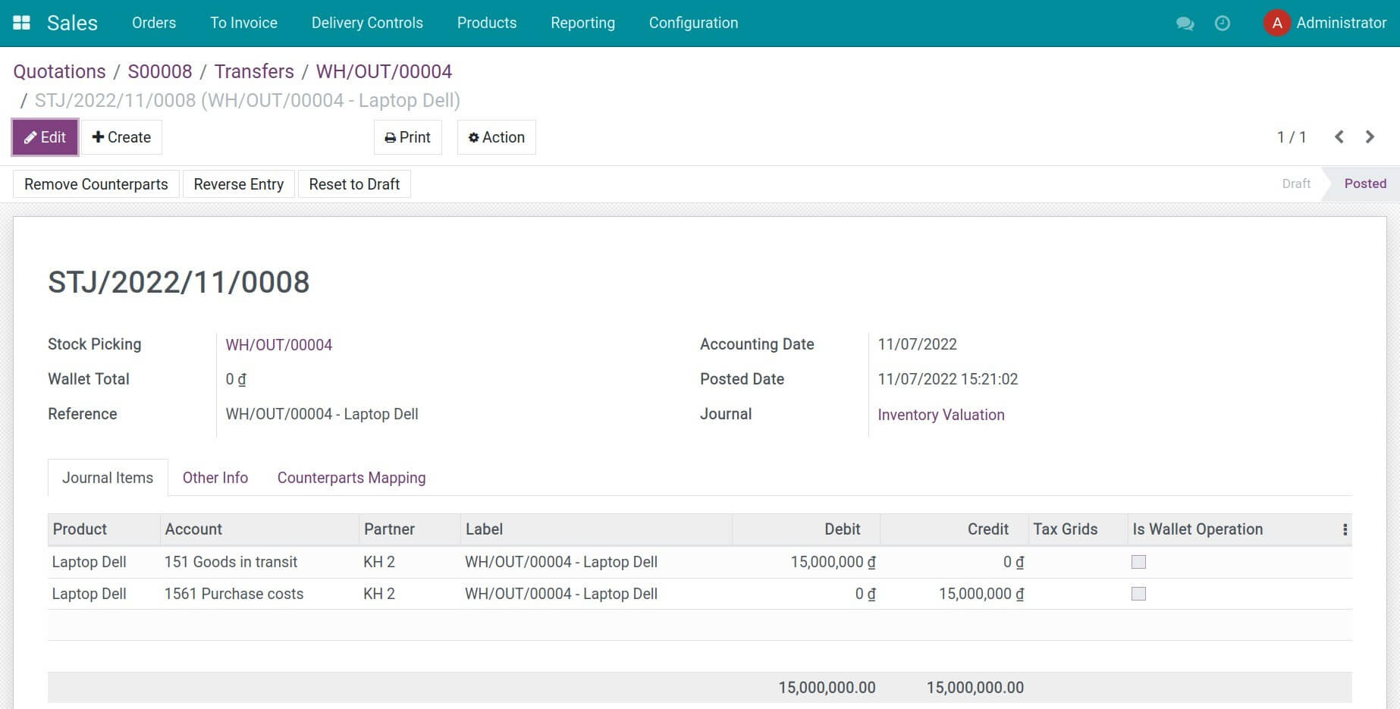Click the Posted stage in the status bar
1400x709 pixels.
click(1364, 184)
